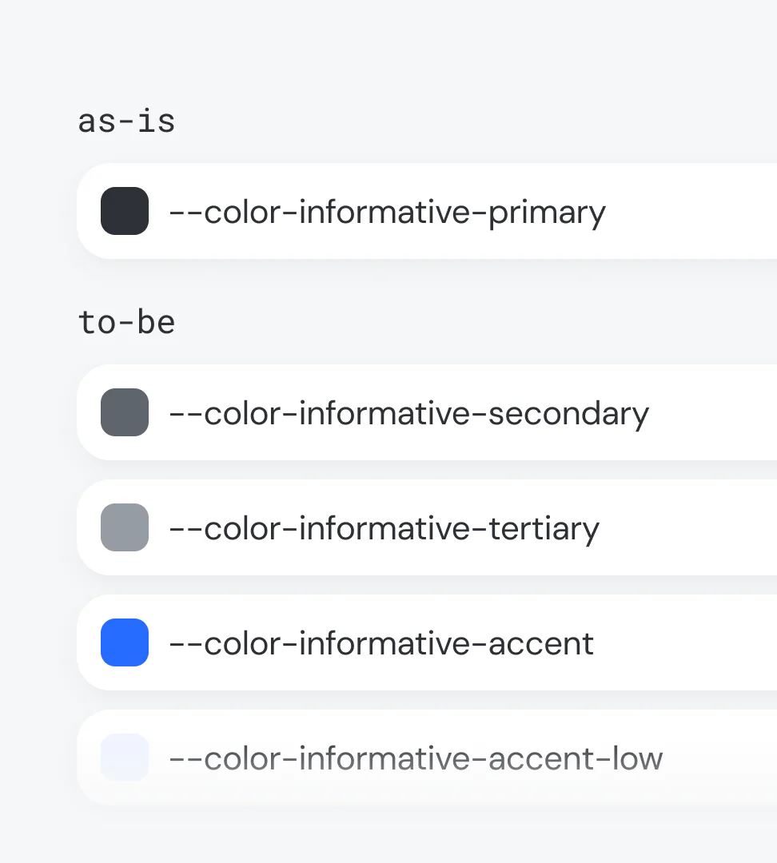777x863 pixels.
Task: Select the --color-informative-secondary label
Action: 409,414
